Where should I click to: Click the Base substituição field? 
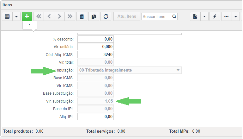pos(96,93)
